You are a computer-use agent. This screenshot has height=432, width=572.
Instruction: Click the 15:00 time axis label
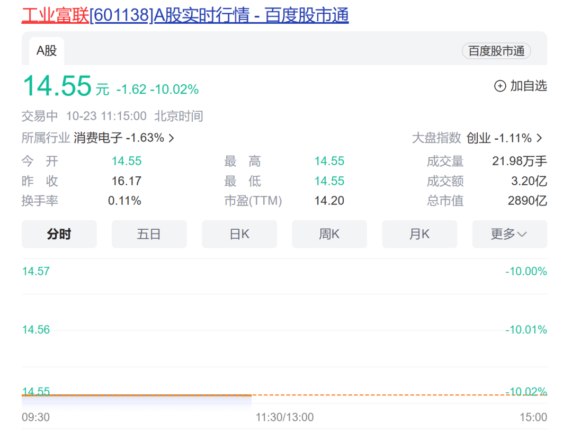[533, 417]
